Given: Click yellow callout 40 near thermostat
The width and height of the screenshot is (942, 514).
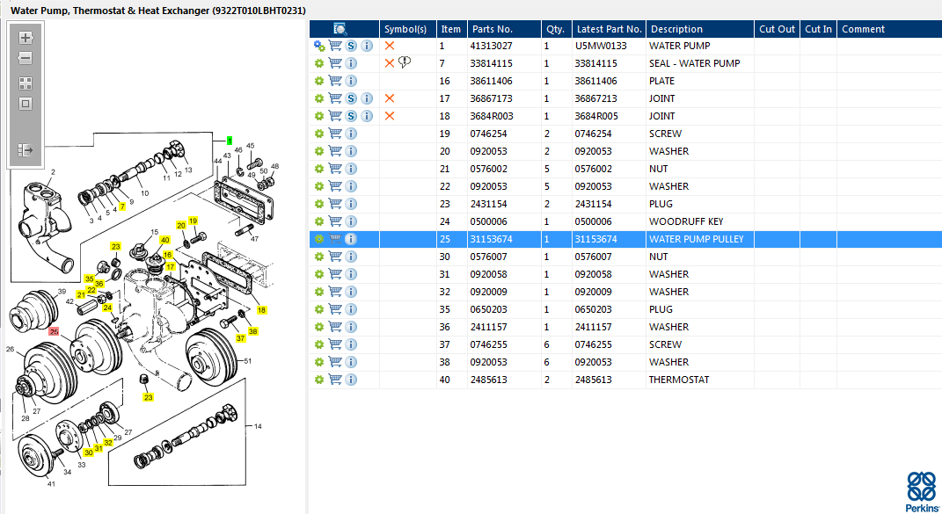Looking at the screenshot, I should [164, 240].
